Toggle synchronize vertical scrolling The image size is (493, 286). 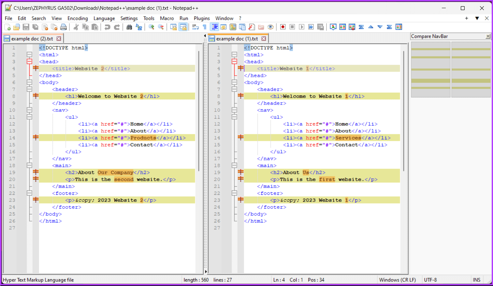click(x=174, y=27)
